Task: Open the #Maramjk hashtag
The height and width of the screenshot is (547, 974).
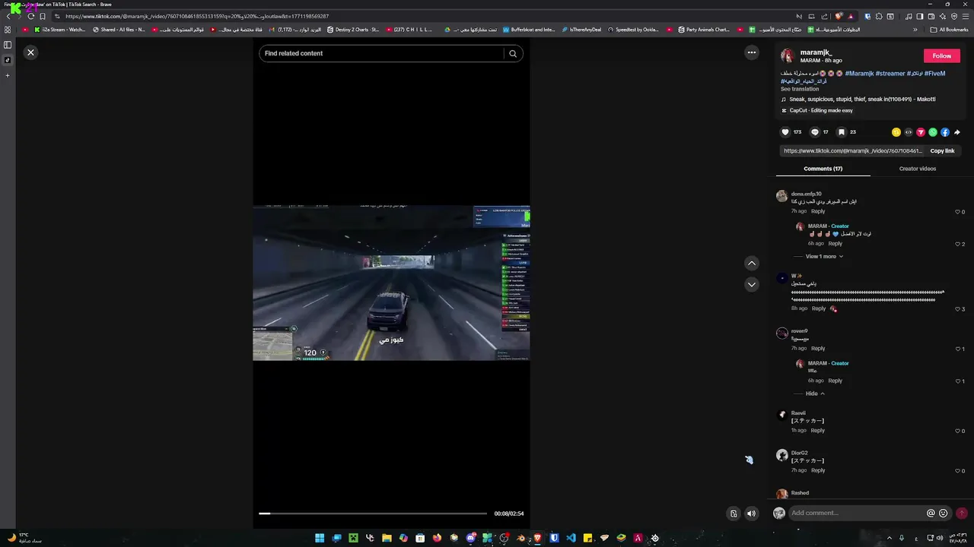Action: point(859,74)
